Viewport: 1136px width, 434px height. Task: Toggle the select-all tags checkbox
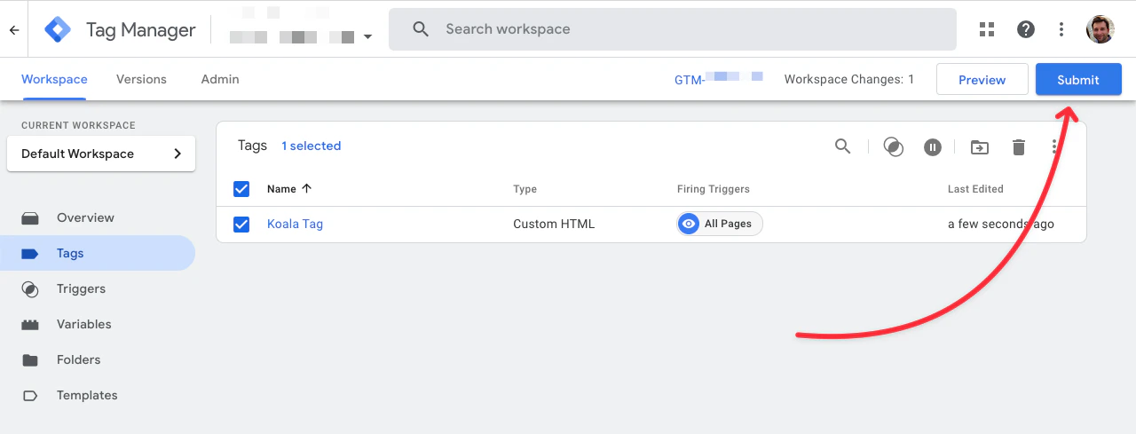241,189
